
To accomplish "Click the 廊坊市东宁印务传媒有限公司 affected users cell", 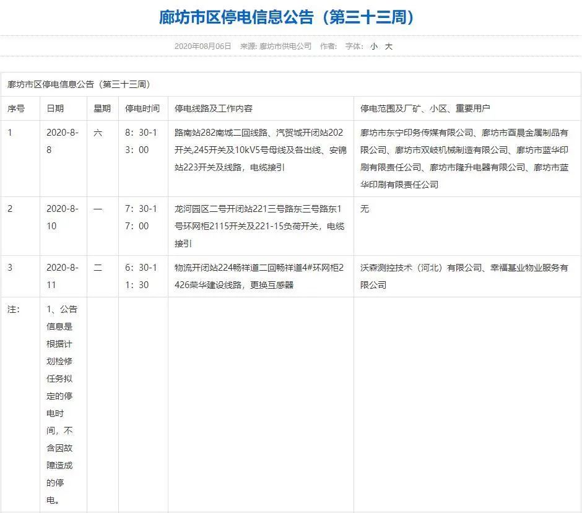I will [x=467, y=159].
